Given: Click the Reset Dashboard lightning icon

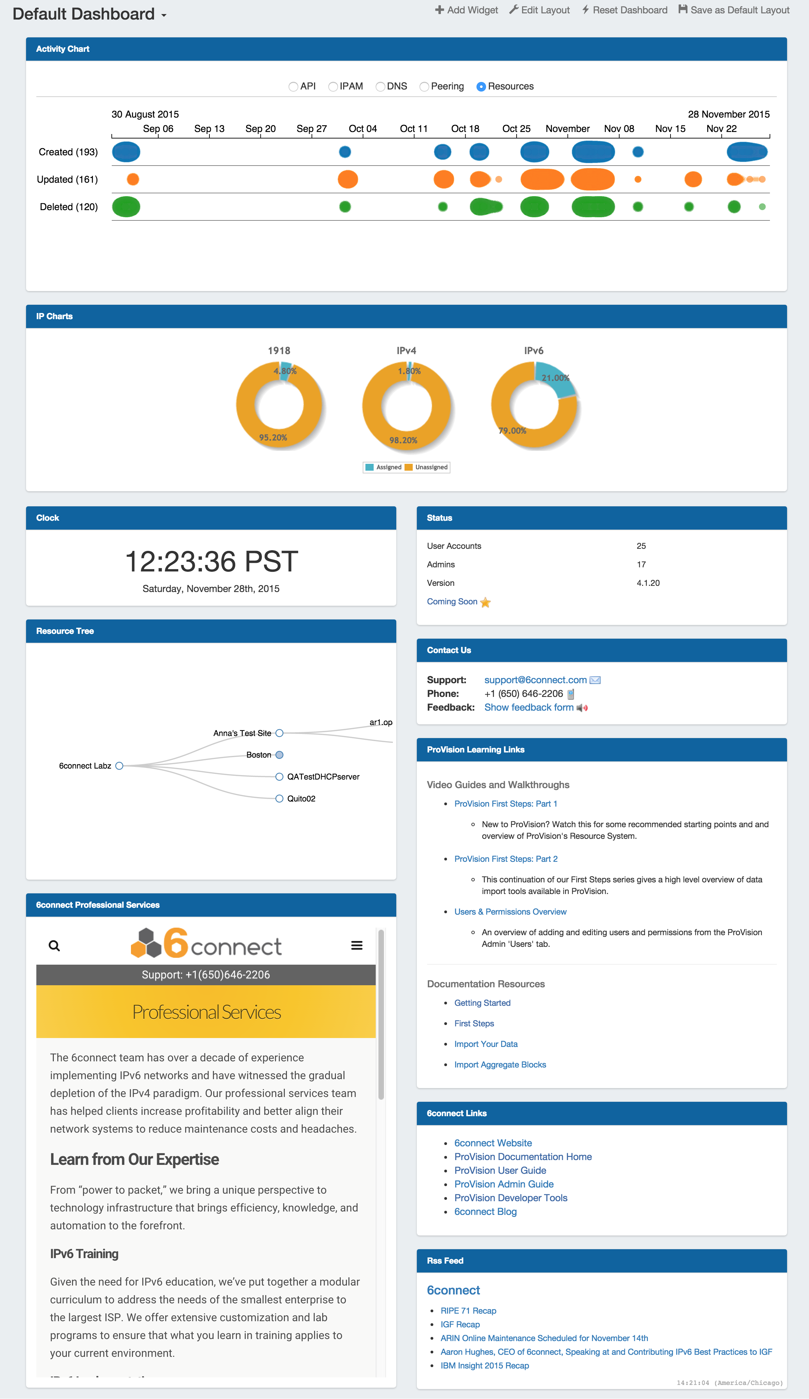Looking at the screenshot, I should (x=585, y=10).
